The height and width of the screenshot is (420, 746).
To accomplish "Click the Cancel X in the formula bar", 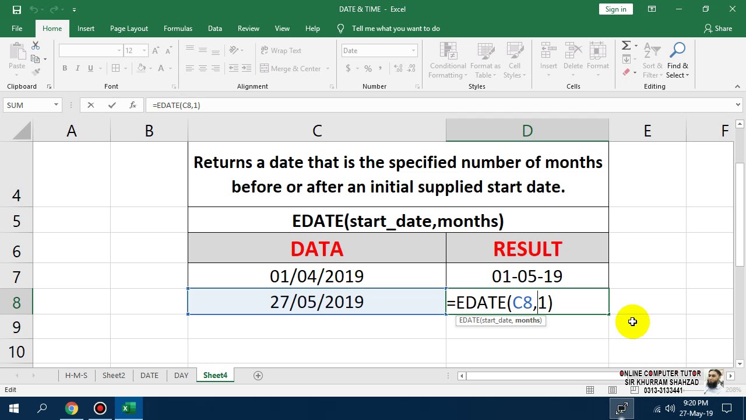I will tap(91, 105).
